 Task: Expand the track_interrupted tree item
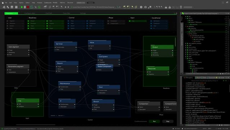pos(186,53)
